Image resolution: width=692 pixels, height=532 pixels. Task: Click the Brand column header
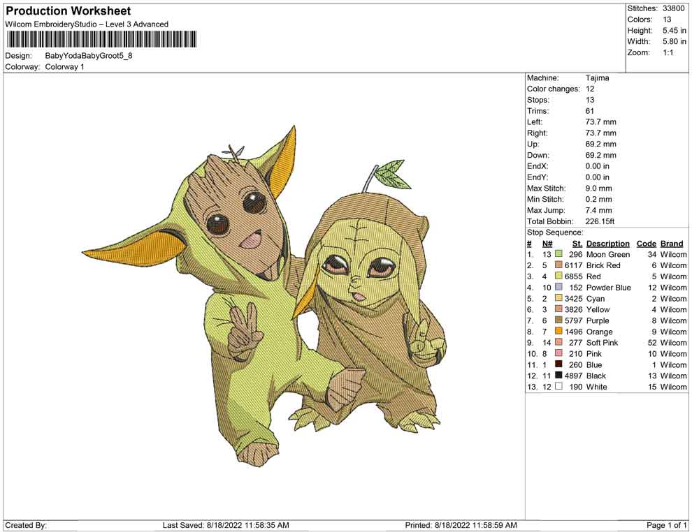672,244
